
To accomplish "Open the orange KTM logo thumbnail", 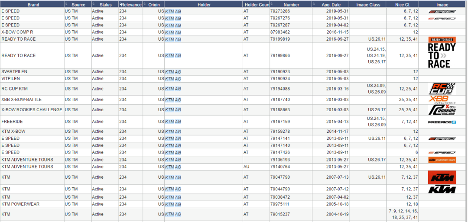I will coord(442,177).
